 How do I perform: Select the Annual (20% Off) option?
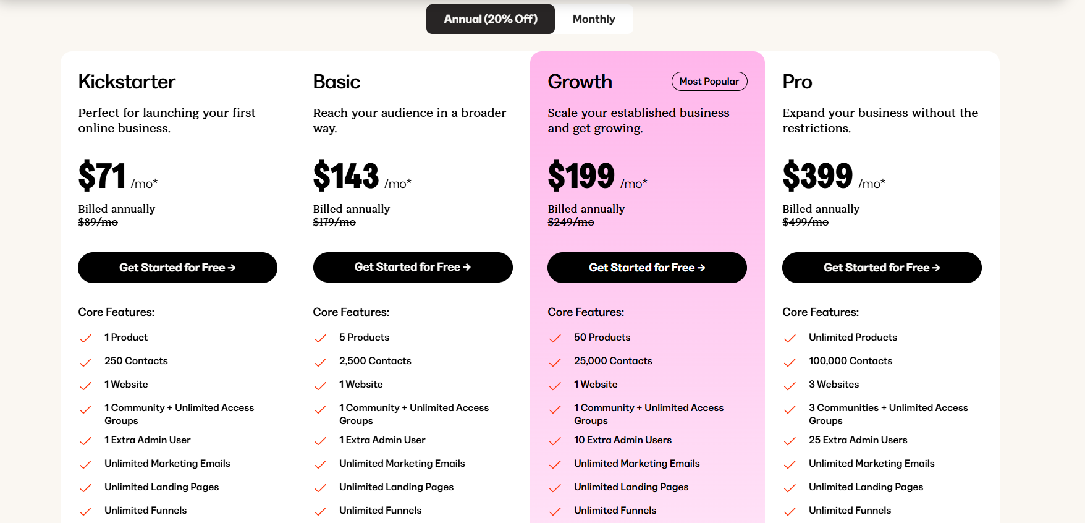click(491, 19)
